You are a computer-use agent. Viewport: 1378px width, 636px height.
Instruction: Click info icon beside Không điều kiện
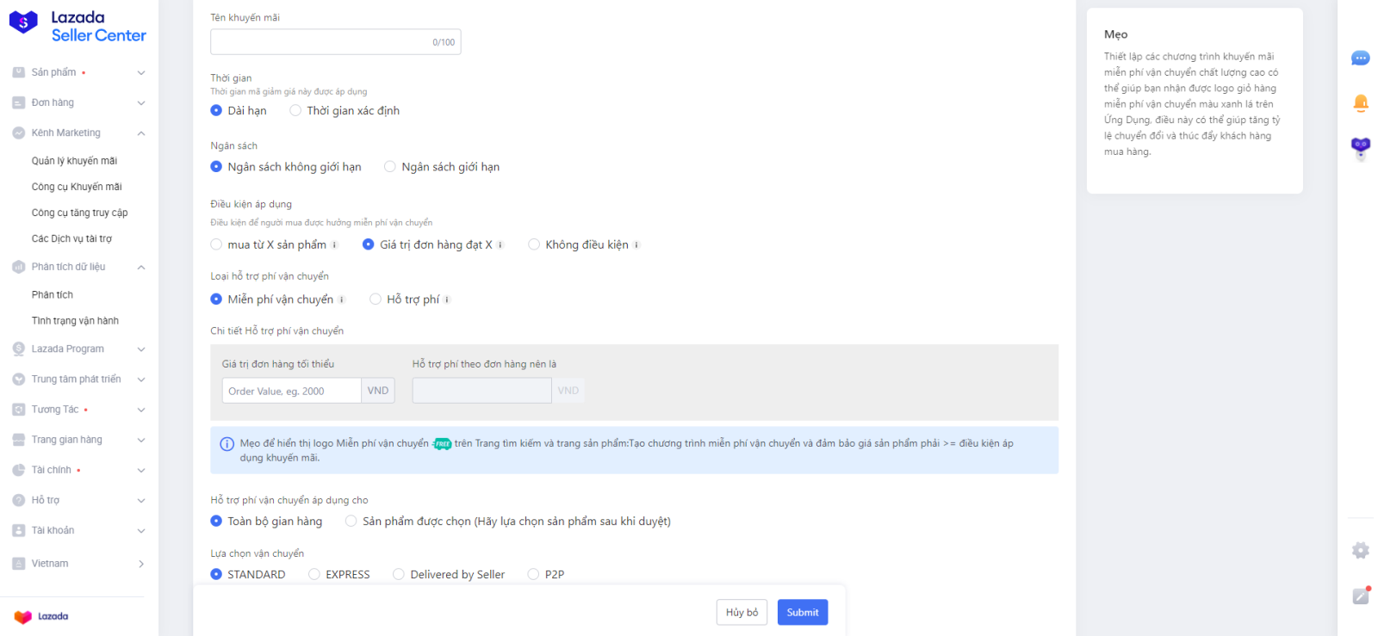pos(636,245)
